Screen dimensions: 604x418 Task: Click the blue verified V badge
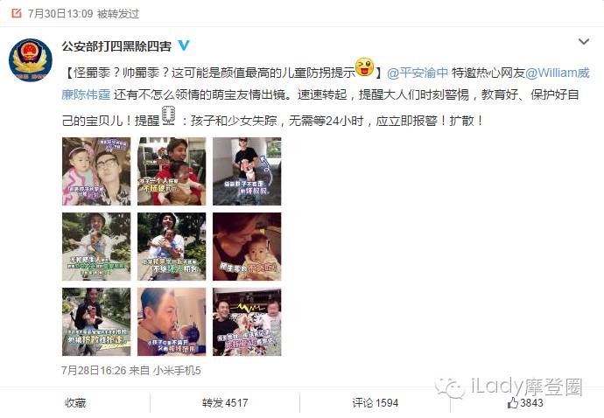184,45
